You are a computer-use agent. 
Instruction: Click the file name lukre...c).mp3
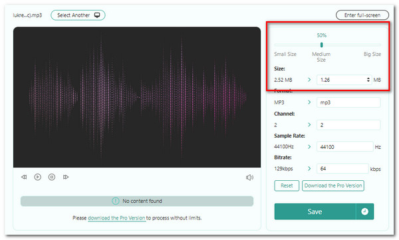[27, 15]
